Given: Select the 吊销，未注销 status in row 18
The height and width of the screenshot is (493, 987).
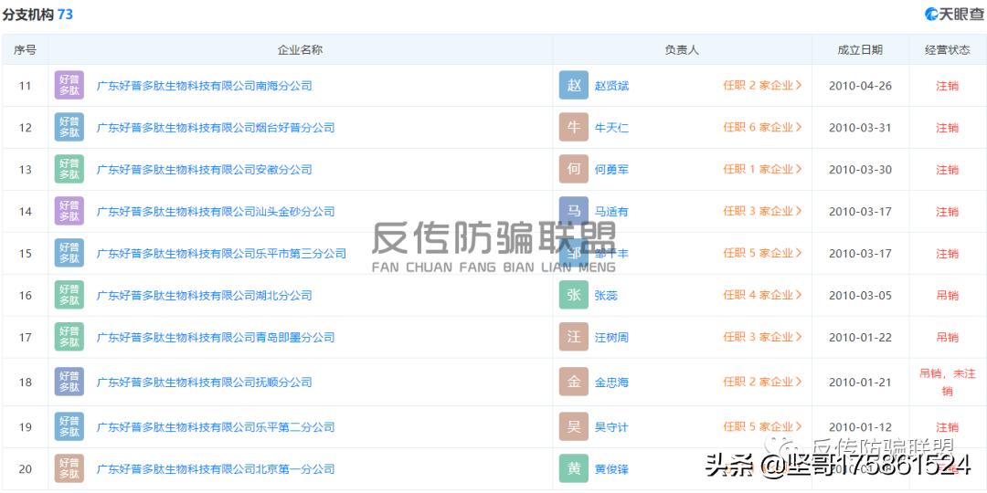Looking at the screenshot, I should coord(948,382).
